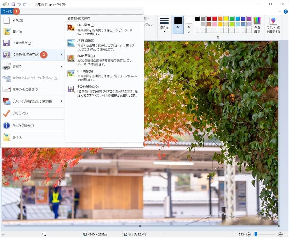Click the zoom in plus button
This screenshot has width=289, height=238.
pyautogui.click(x=280, y=234)
